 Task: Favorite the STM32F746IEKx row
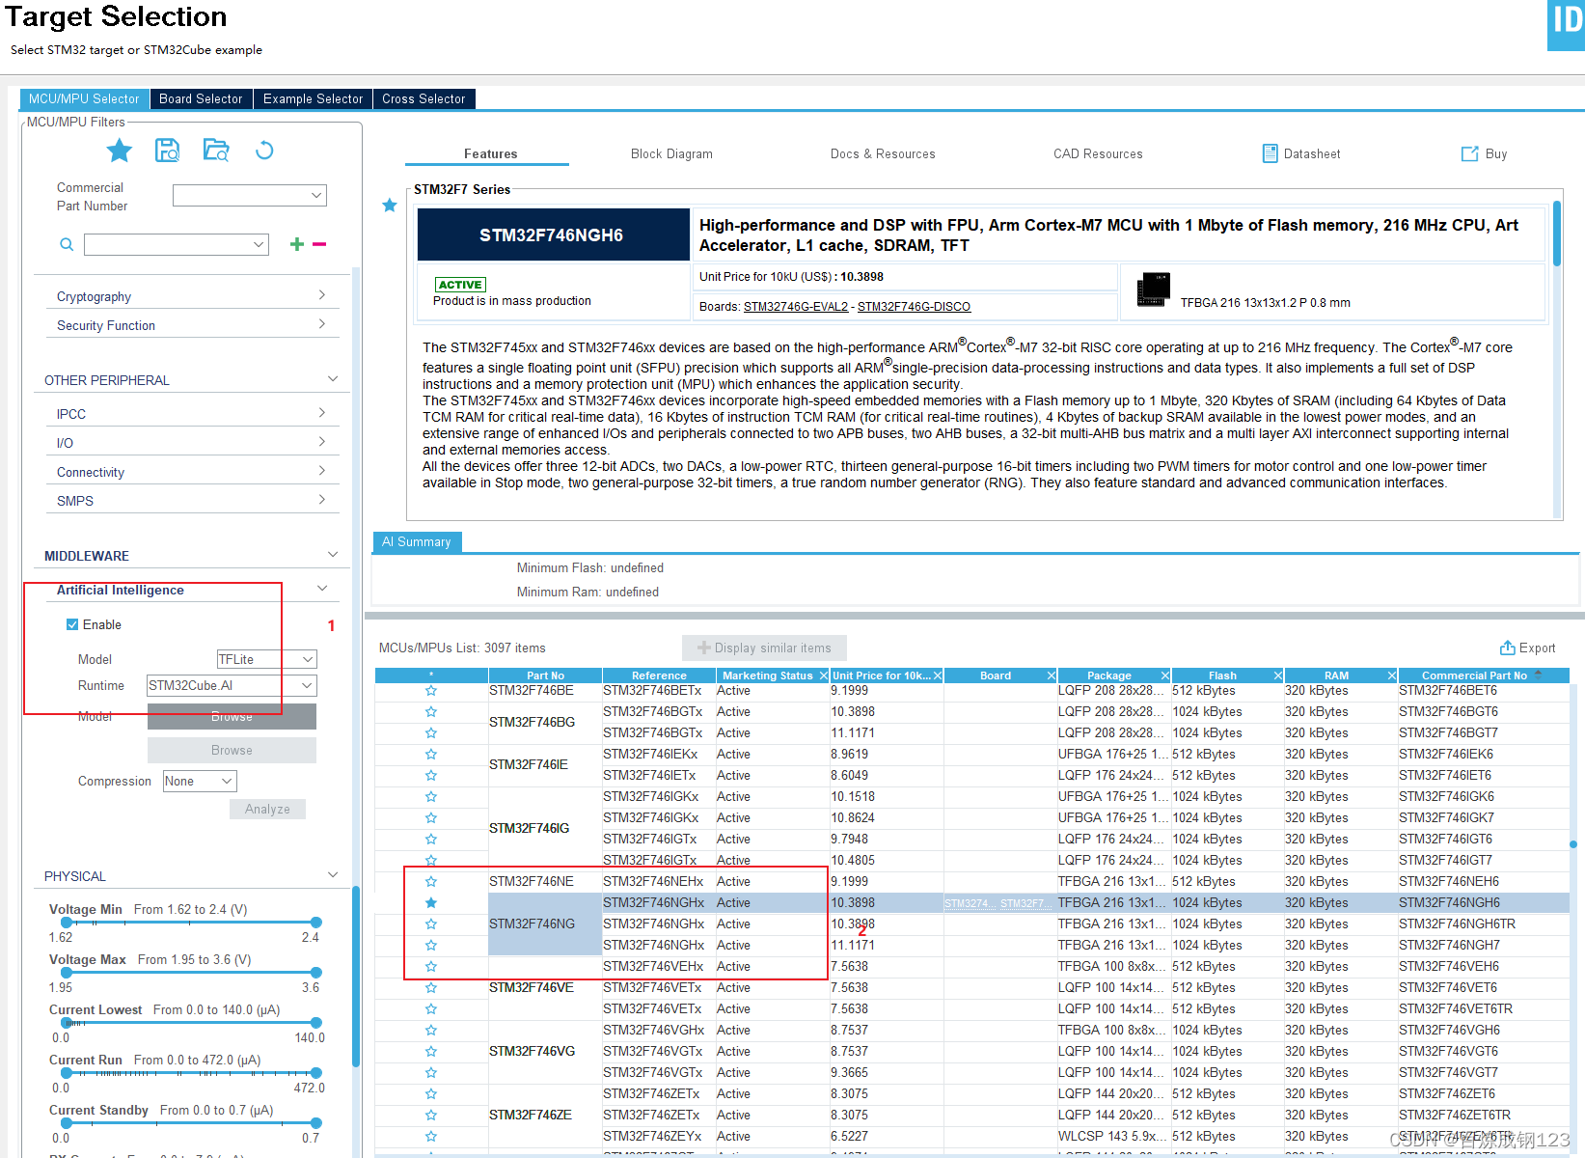pos(431,755)
